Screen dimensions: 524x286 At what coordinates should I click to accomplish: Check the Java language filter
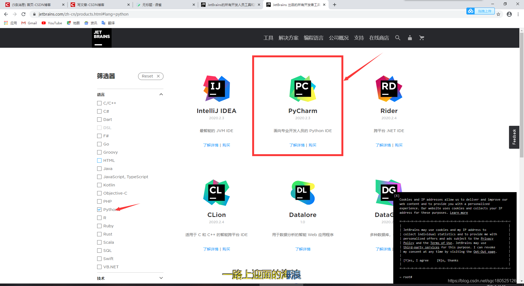pos(99,169)
